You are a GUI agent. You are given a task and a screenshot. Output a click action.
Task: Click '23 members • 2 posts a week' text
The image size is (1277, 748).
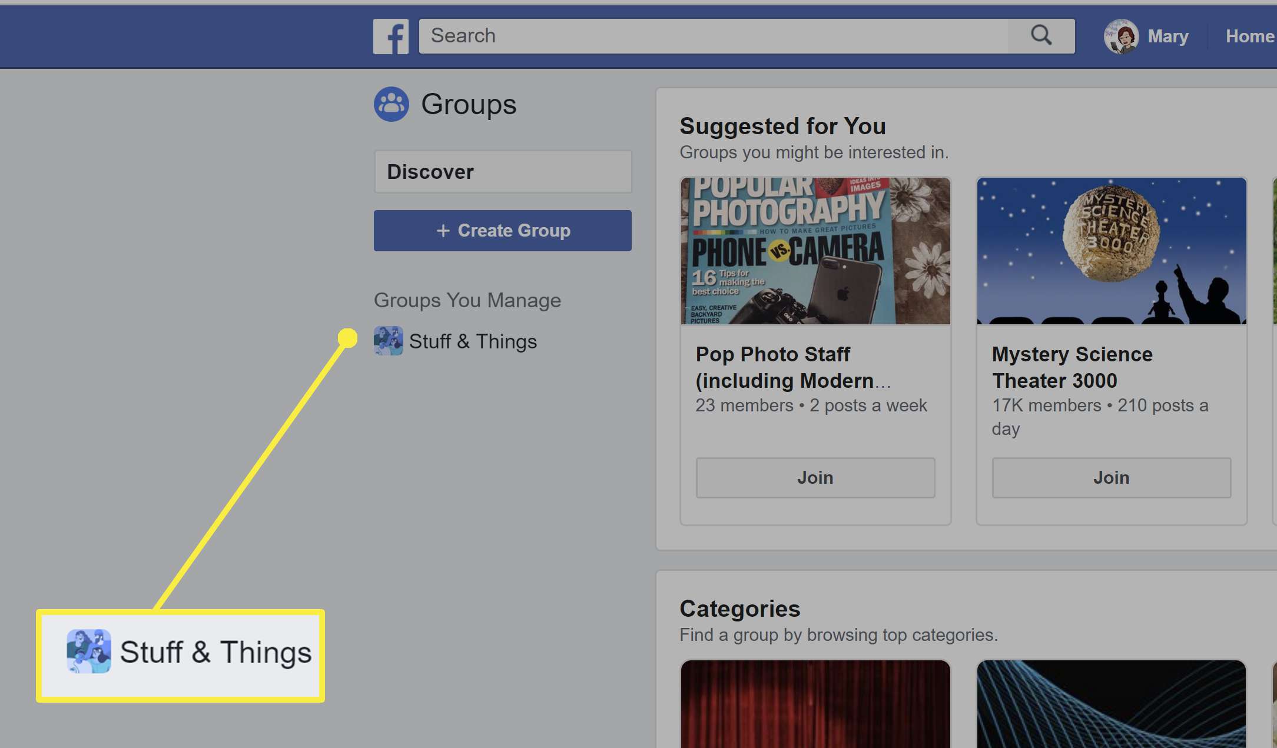(811, 405)
